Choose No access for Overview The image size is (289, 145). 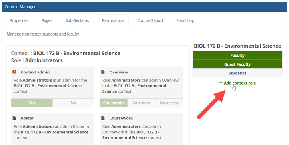[169, 103]
